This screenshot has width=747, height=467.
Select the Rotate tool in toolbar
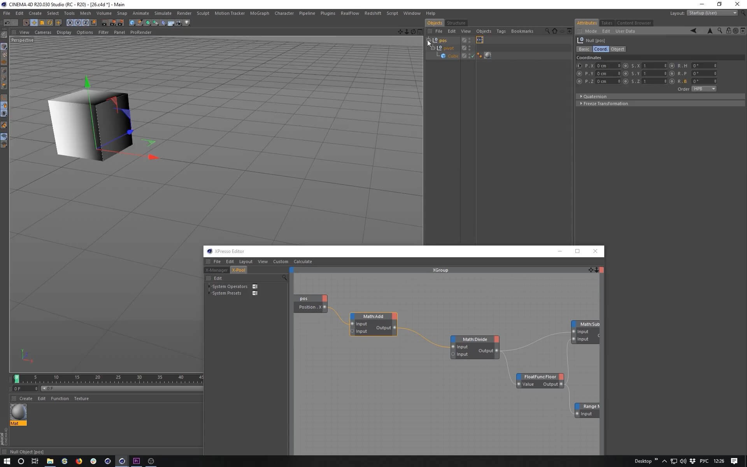tap(50, 23)
